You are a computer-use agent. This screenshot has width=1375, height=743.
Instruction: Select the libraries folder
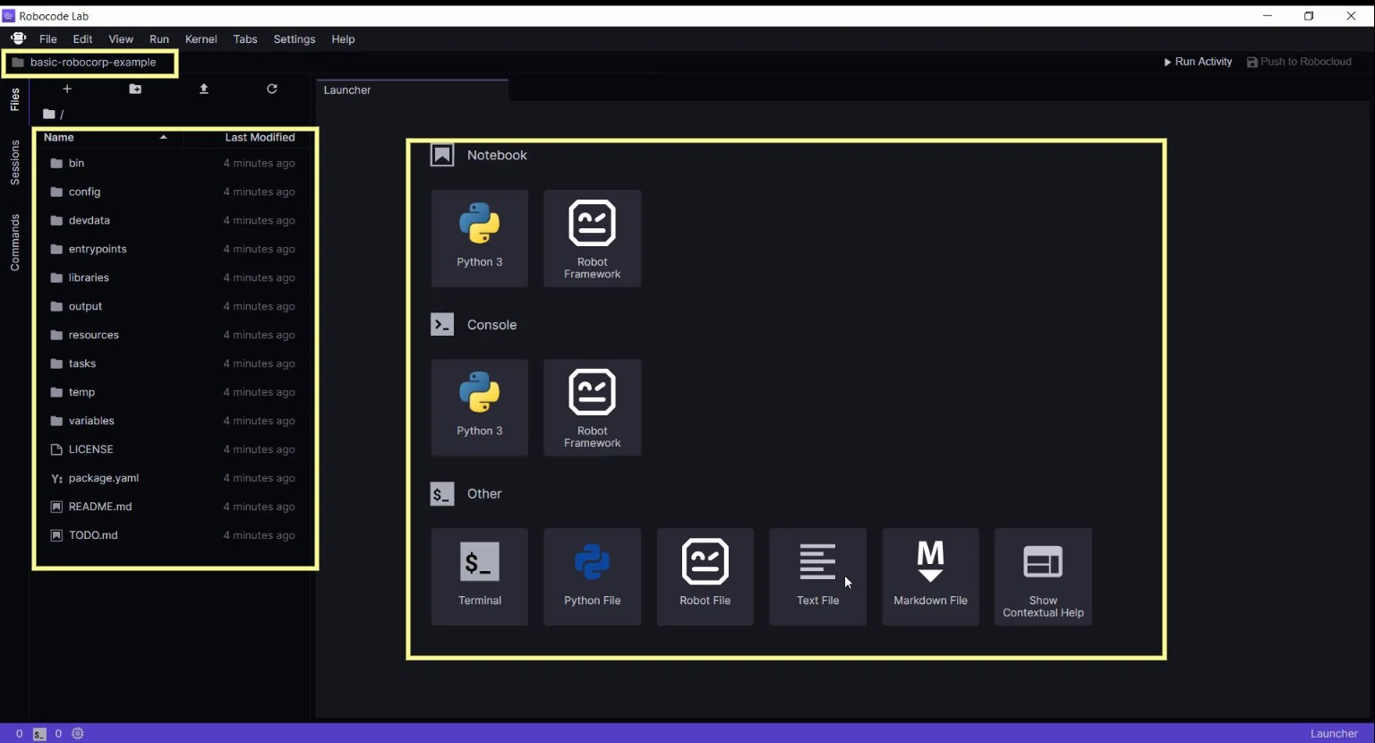(175, 278)
